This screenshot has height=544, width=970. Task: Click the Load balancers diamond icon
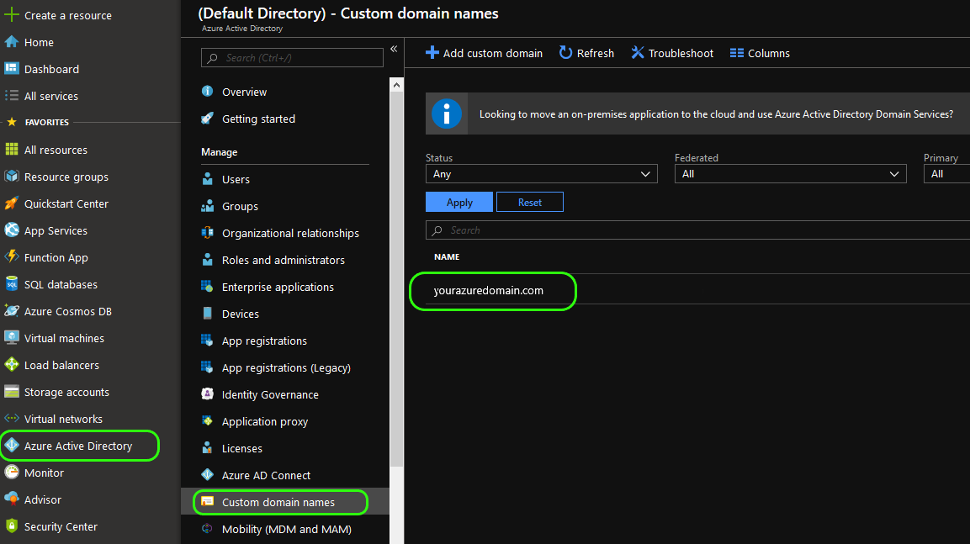(x=11, y=365)
